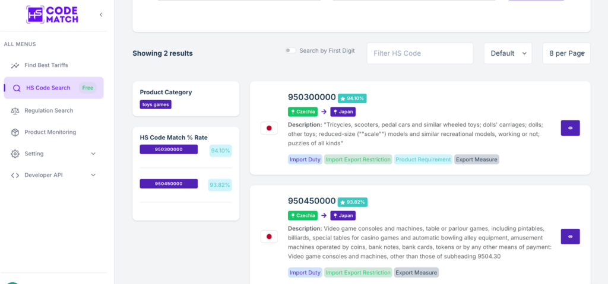Expand the Developer API submenu chevron
Image resolution: width=608 pixels, height=284 pixels.
tap(93, 175)
